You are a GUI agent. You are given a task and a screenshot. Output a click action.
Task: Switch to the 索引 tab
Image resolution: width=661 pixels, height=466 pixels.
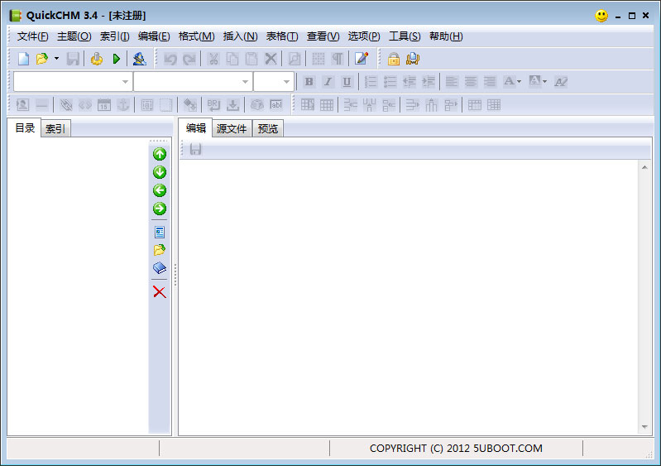pyautogui.click(x=55, y=128)
